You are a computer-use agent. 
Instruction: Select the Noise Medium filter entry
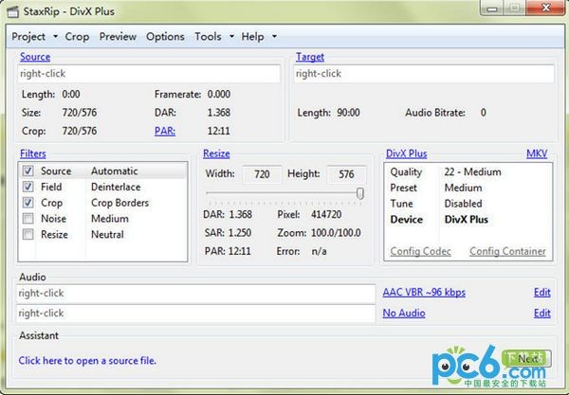pyautogui.click(x=110, y=219)
